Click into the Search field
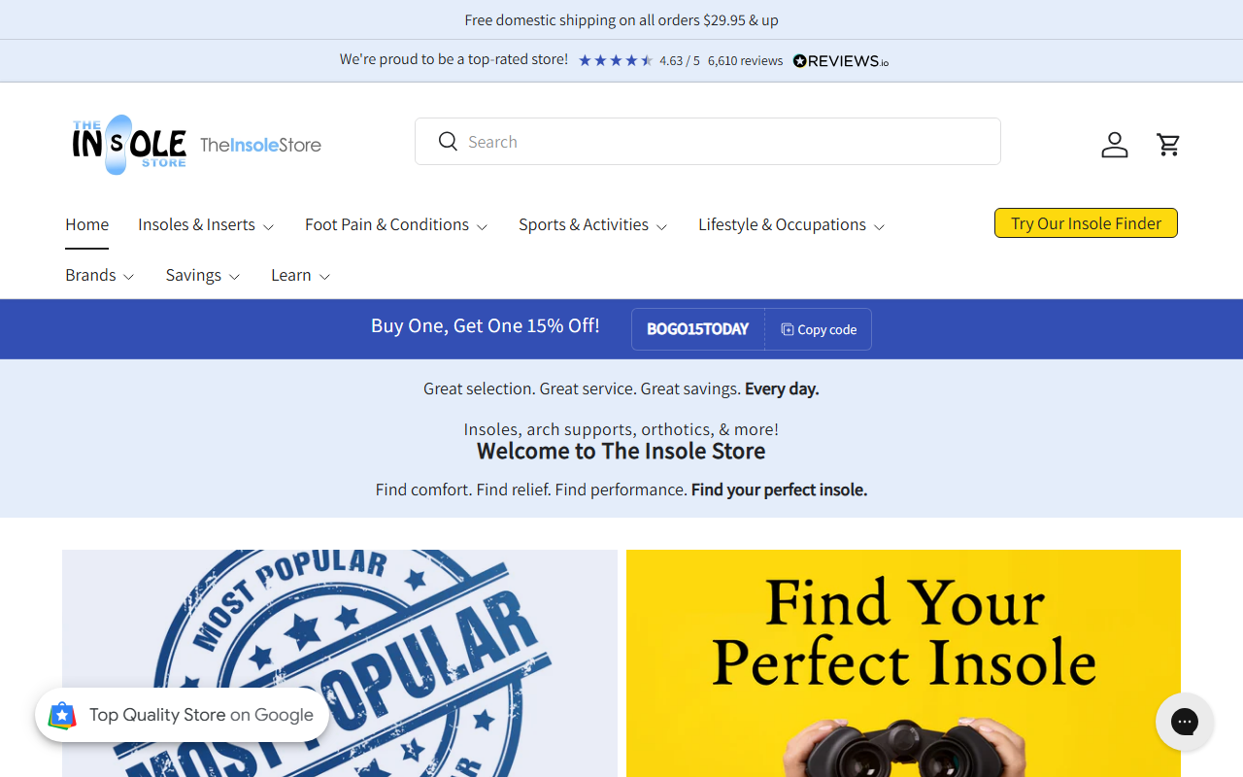This screenshot has width=1243, height=777. pos(708,142)
